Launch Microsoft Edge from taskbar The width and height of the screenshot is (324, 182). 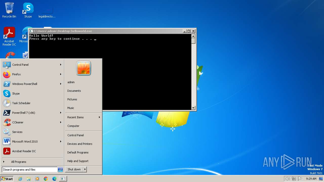click(54, 179)
